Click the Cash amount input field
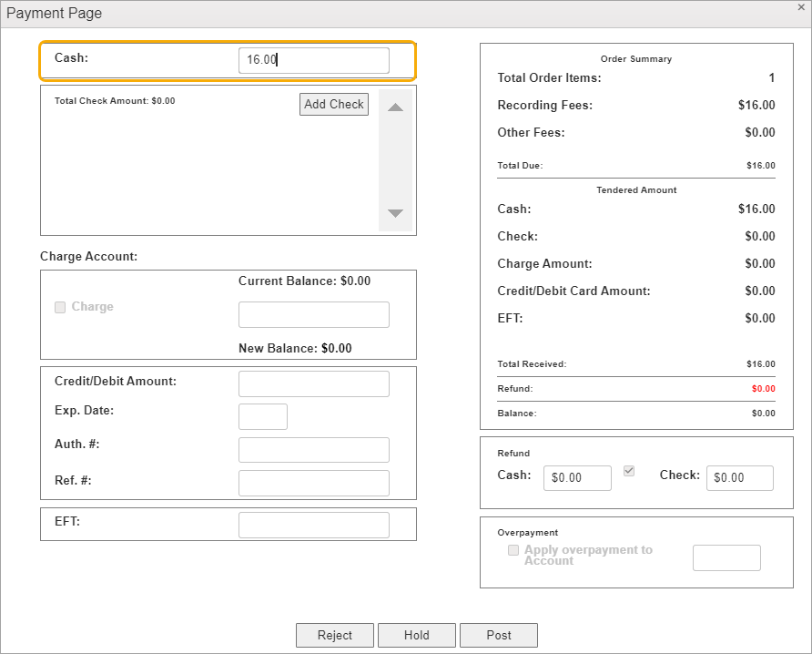Viewport: 812px width, 654px height. tap(313, 60)
